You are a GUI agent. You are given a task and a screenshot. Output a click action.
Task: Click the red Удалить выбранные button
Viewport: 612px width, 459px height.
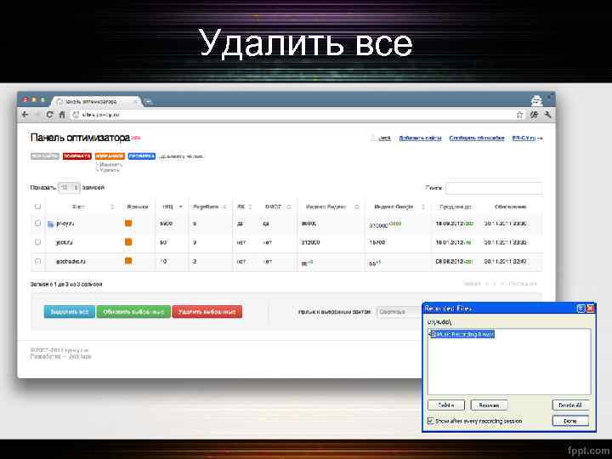click(x=207, y=312)
